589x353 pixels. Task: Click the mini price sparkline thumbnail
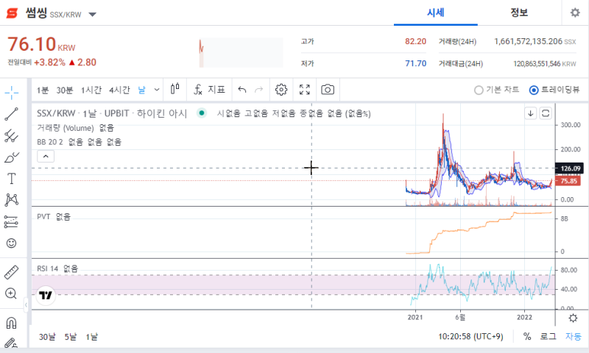[x=241, y=52]
